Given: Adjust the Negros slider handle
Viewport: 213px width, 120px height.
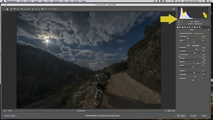Looking at the screenshot, I should (193, 67).
